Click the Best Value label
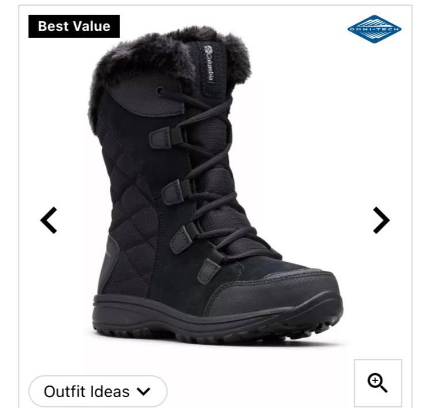Viewport: 422px width, 408px height. click(x=74, y=26)
